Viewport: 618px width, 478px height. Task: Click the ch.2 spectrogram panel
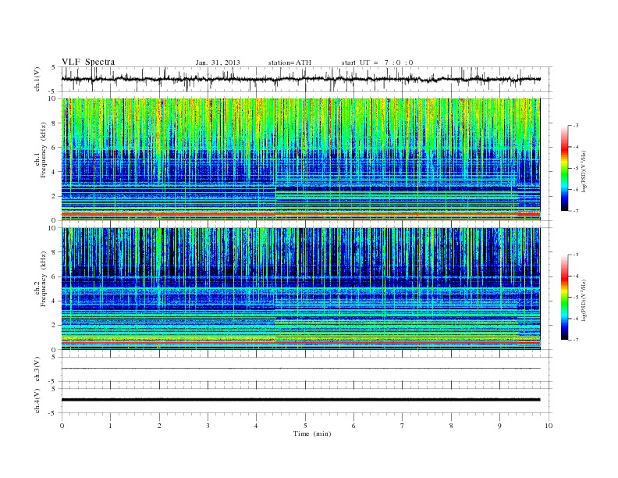(x=300, y=289)
